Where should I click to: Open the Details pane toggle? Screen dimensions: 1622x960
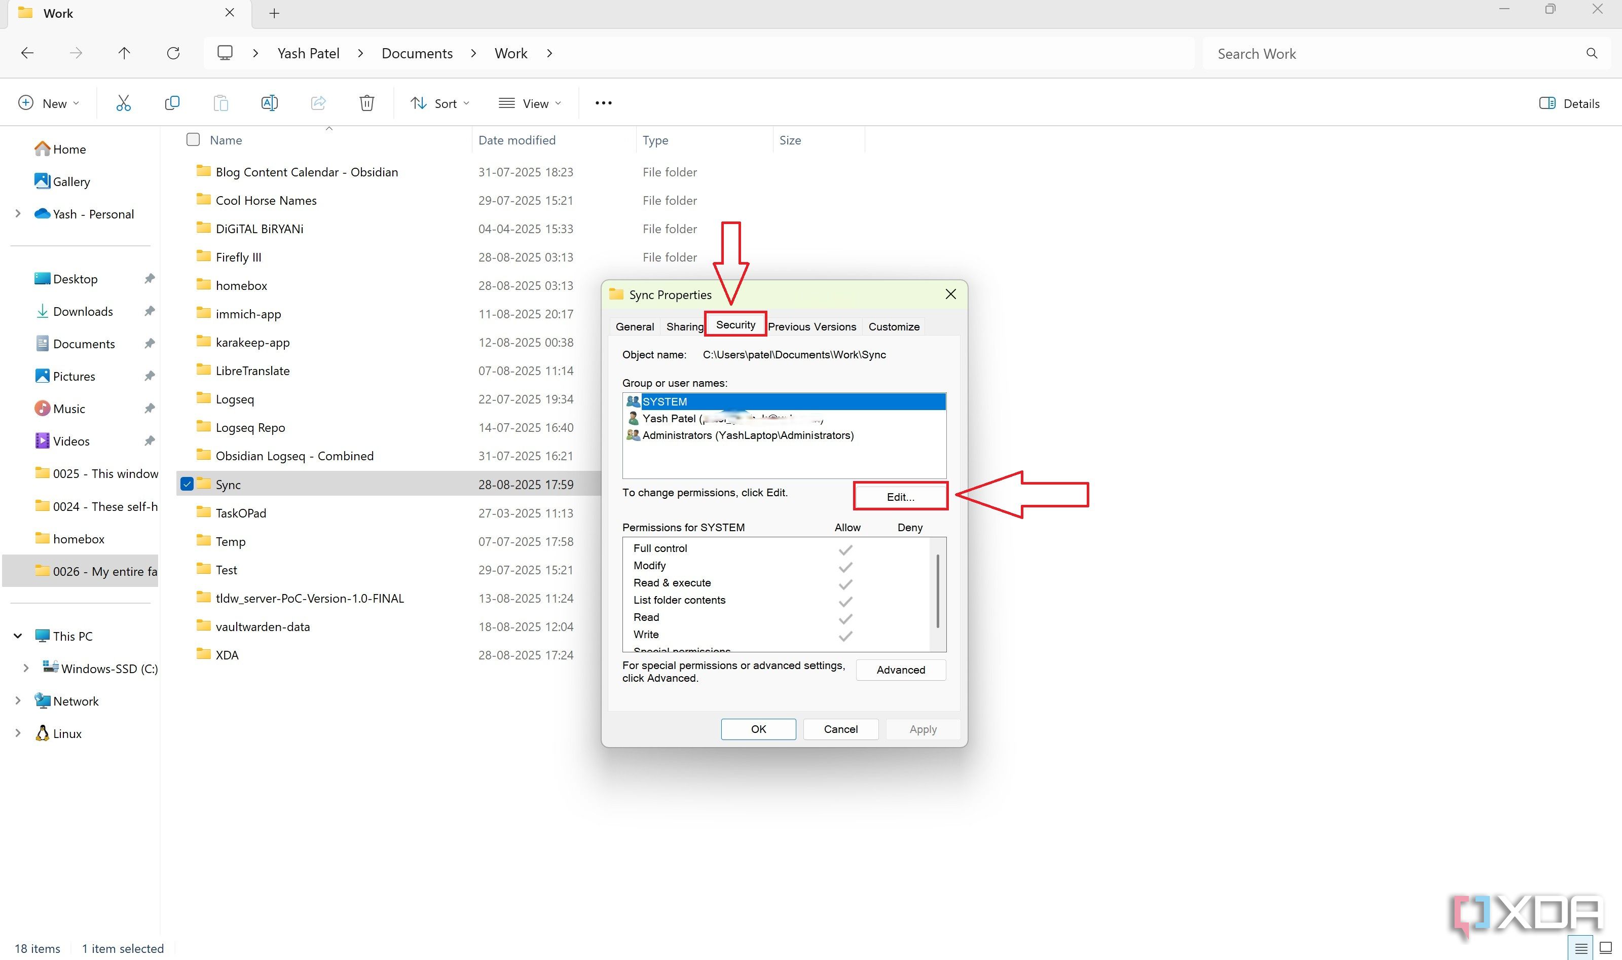coord(1570,103)
